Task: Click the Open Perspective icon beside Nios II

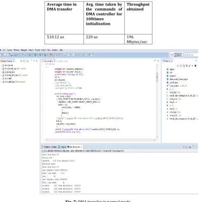Action: (172, 55)
